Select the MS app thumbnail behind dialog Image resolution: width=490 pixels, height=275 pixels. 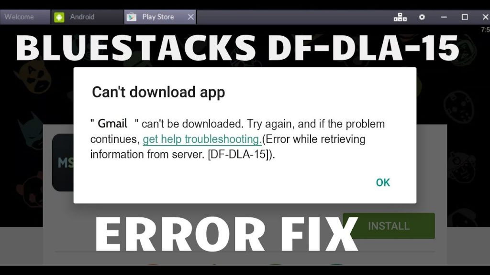point(63,162)
